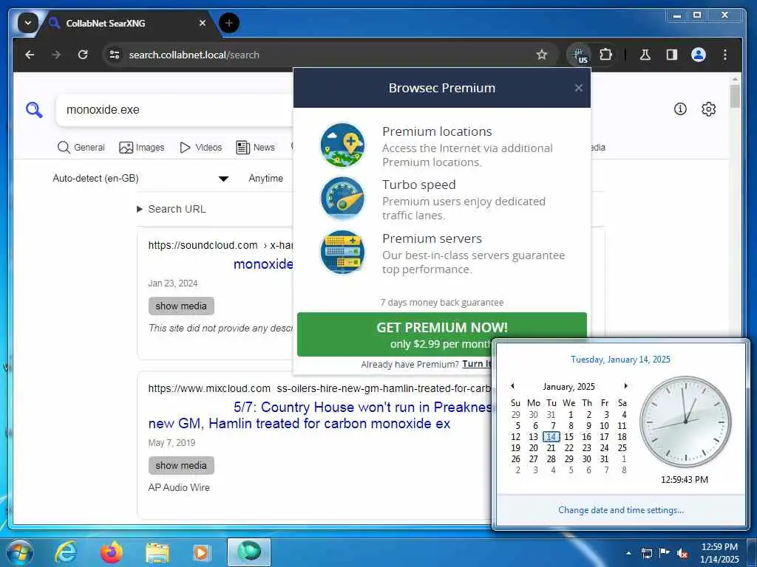Open the Chrome three-dot menu
This screenshot has height=567, width=757.
[x=724, y=55]
